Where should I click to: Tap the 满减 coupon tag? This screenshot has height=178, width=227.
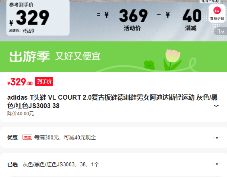pos(27,137)
